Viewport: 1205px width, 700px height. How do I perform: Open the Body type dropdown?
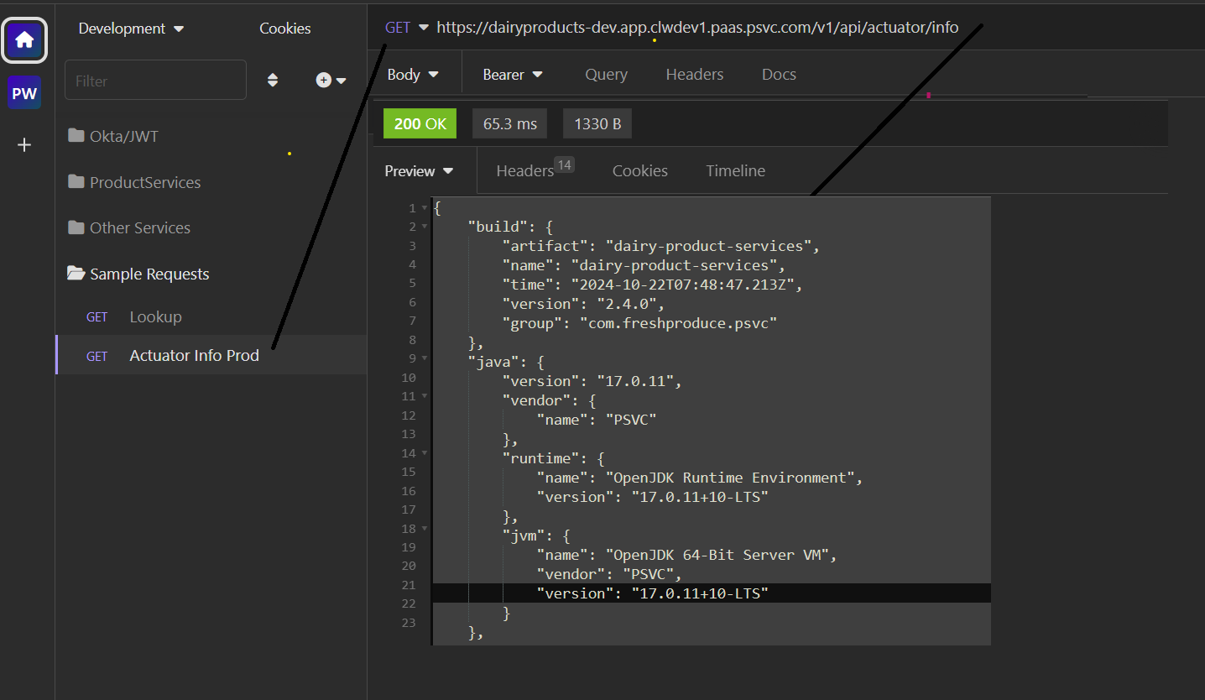click(413, 75)
